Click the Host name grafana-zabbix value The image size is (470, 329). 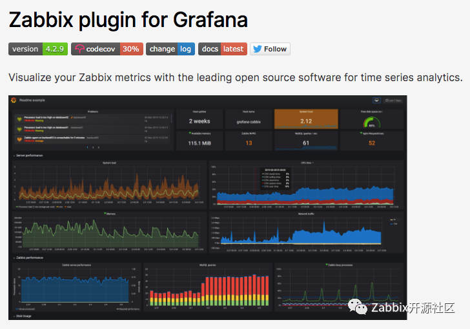click(249, 122)
